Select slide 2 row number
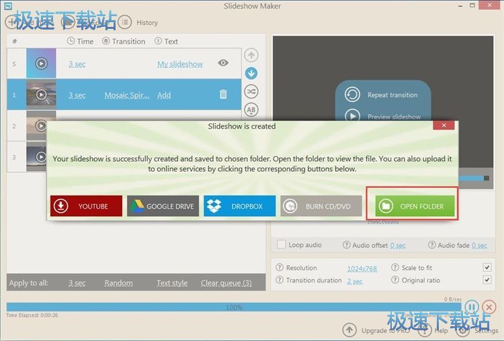 point(14,126)
